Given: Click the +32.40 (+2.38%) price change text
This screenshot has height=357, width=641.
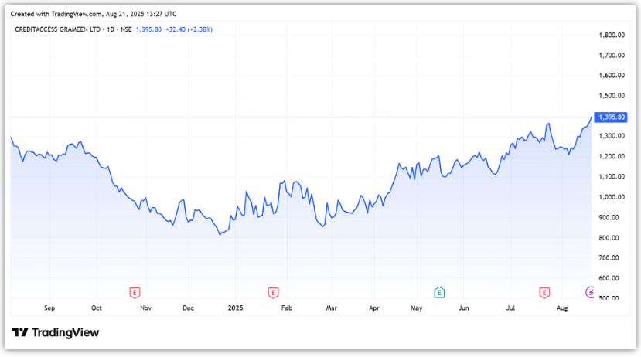Looking at the screenshot, I should tap(188, 29).
